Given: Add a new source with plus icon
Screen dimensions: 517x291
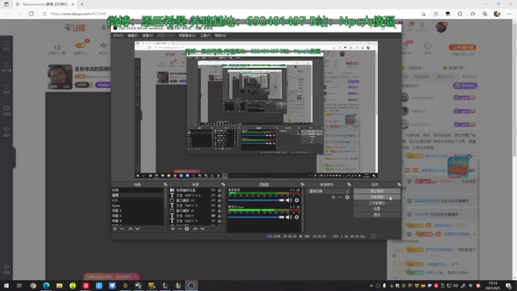Looking at the screenshot, I should [173, 229].
